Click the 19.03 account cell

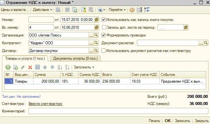click(145, 81)
